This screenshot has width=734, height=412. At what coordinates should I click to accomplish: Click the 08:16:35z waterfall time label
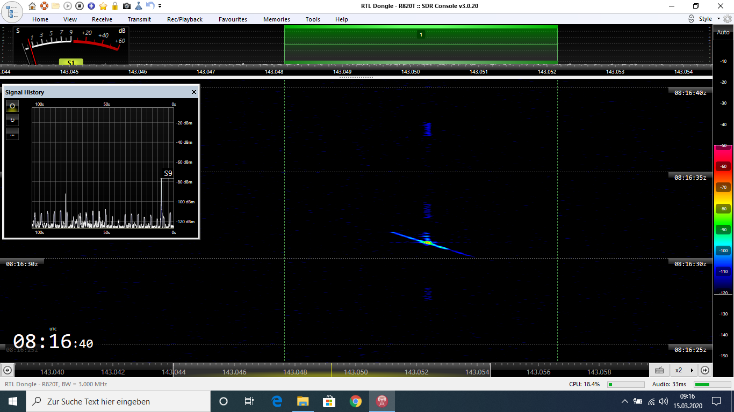point(690,177)
